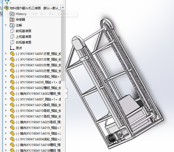174x152 pixels.
Task: Expand the (-) XYJ190411A002槽钢 component
Action: (x=6, y=88)
